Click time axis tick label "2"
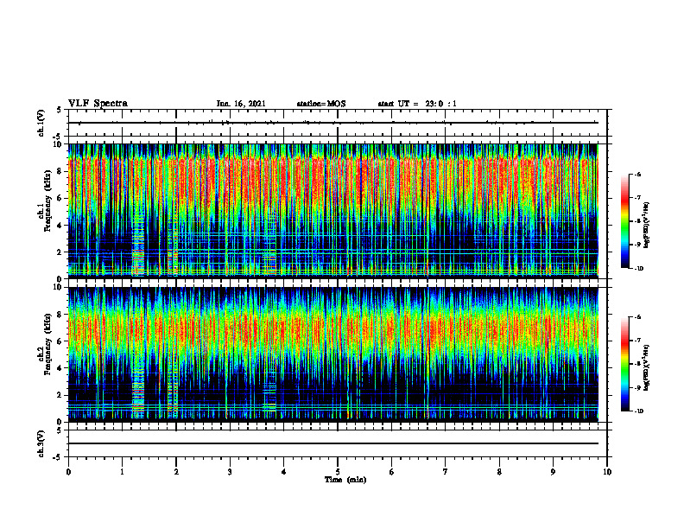Screen dimensions: 684x529 tap(176, 472)
